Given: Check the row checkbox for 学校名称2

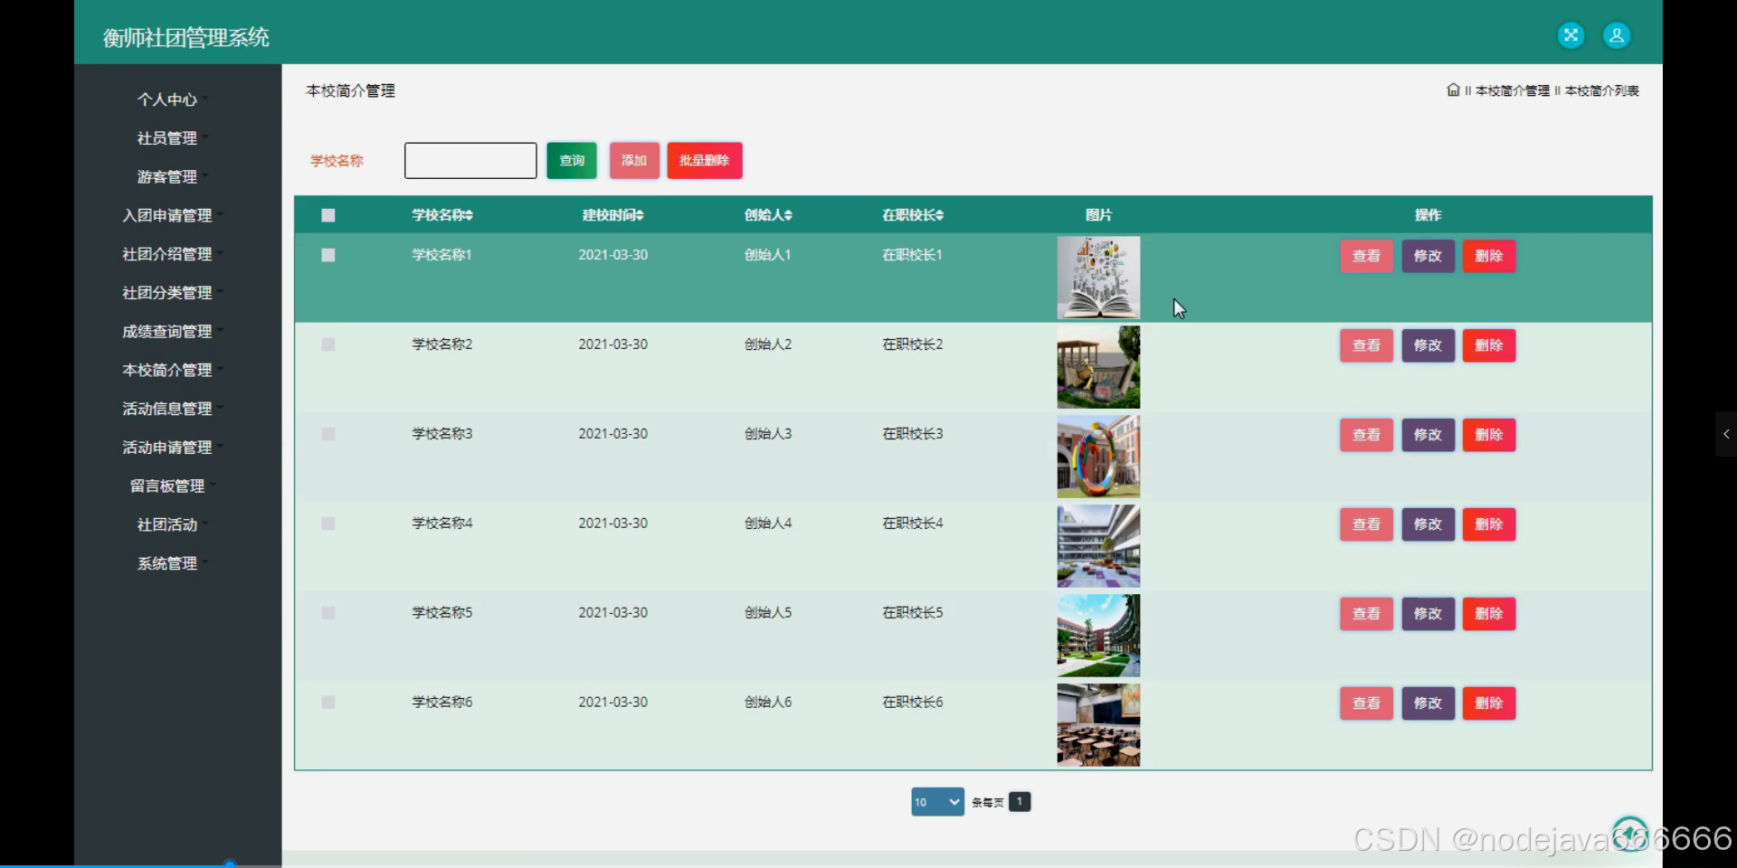Looking at the screenshot, I should point(328,344).
